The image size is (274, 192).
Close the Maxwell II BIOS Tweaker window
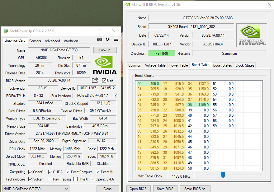270,5
